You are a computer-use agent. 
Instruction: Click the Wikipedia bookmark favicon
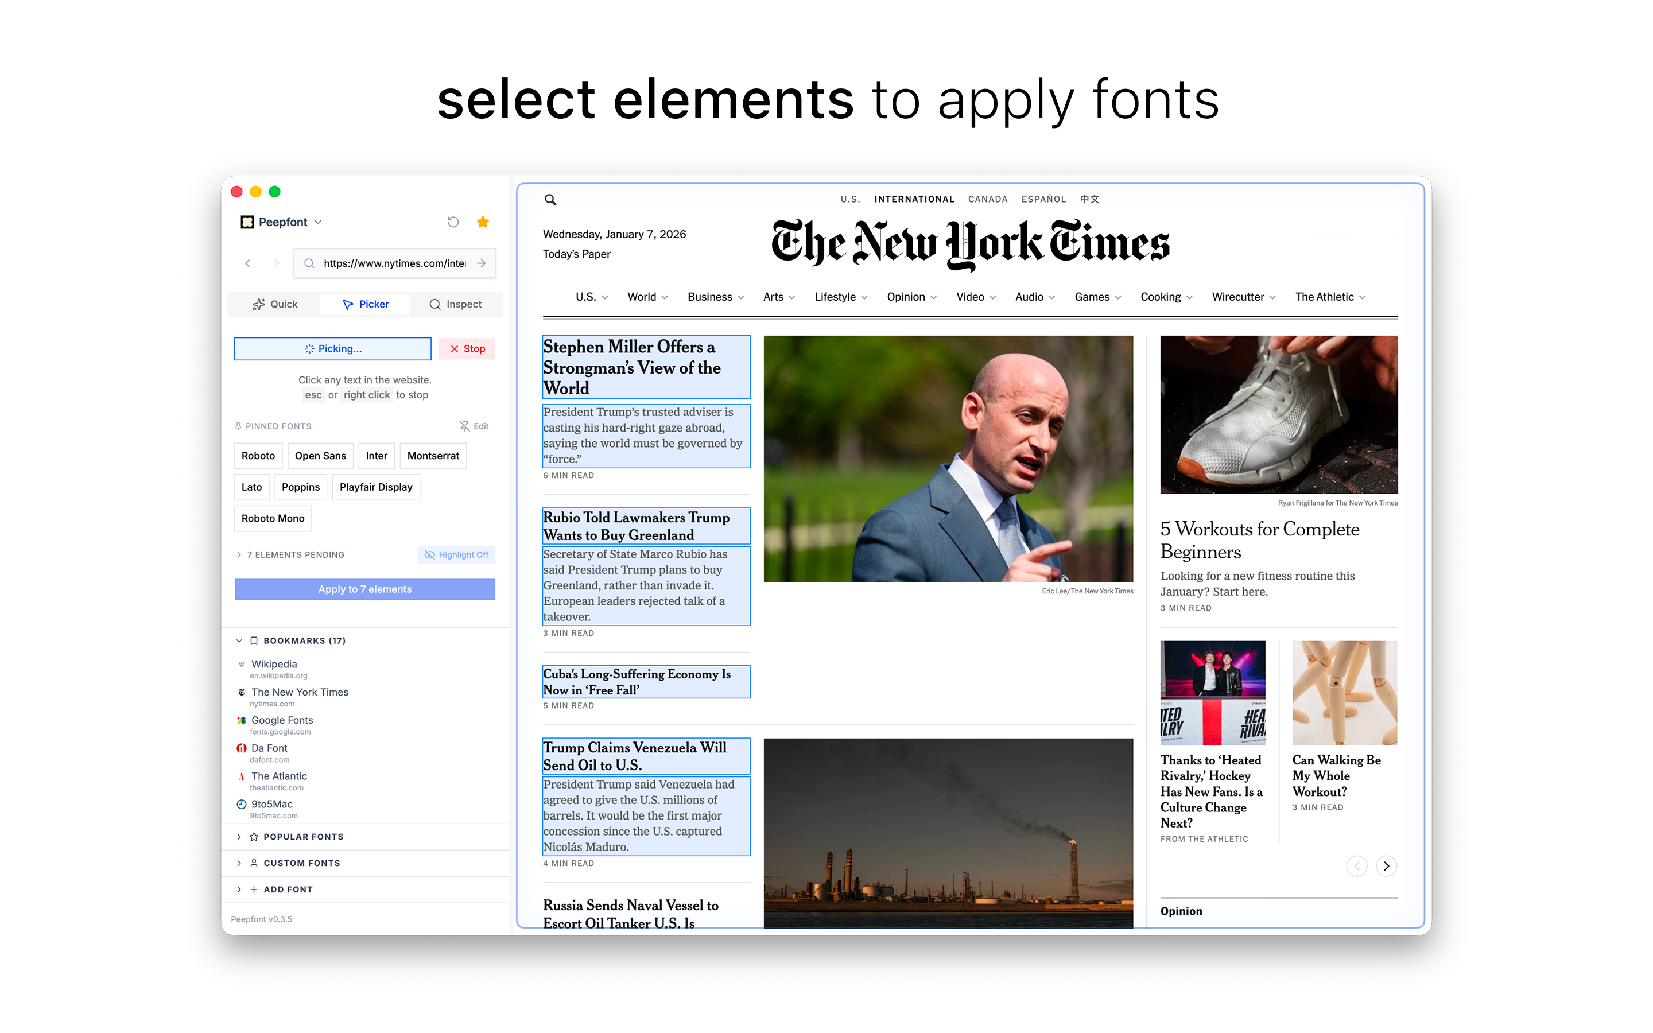(x=241, y=664)
